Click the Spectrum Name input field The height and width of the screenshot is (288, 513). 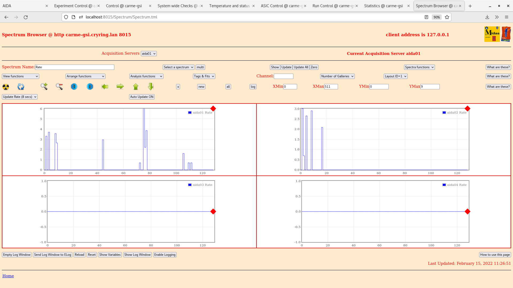coord(75,67)
